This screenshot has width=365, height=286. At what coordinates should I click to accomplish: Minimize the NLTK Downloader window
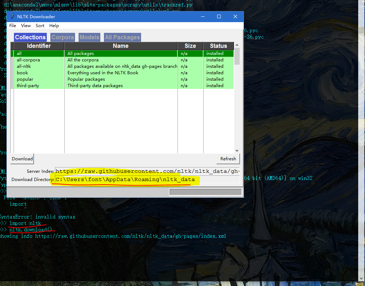(x=203, y=16)
